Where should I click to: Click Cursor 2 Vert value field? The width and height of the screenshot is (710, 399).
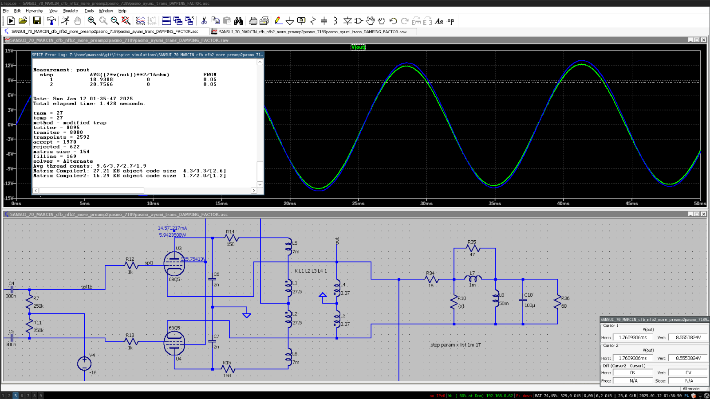coord(688,358)
